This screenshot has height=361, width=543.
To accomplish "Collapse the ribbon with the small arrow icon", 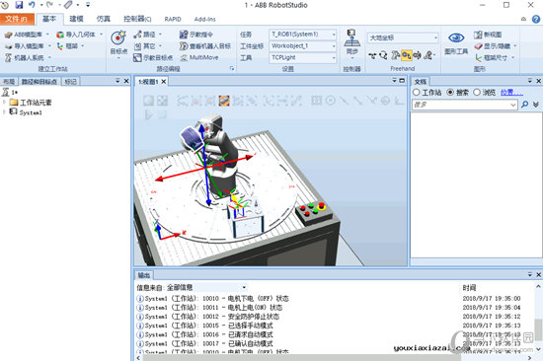I will 523,19.
